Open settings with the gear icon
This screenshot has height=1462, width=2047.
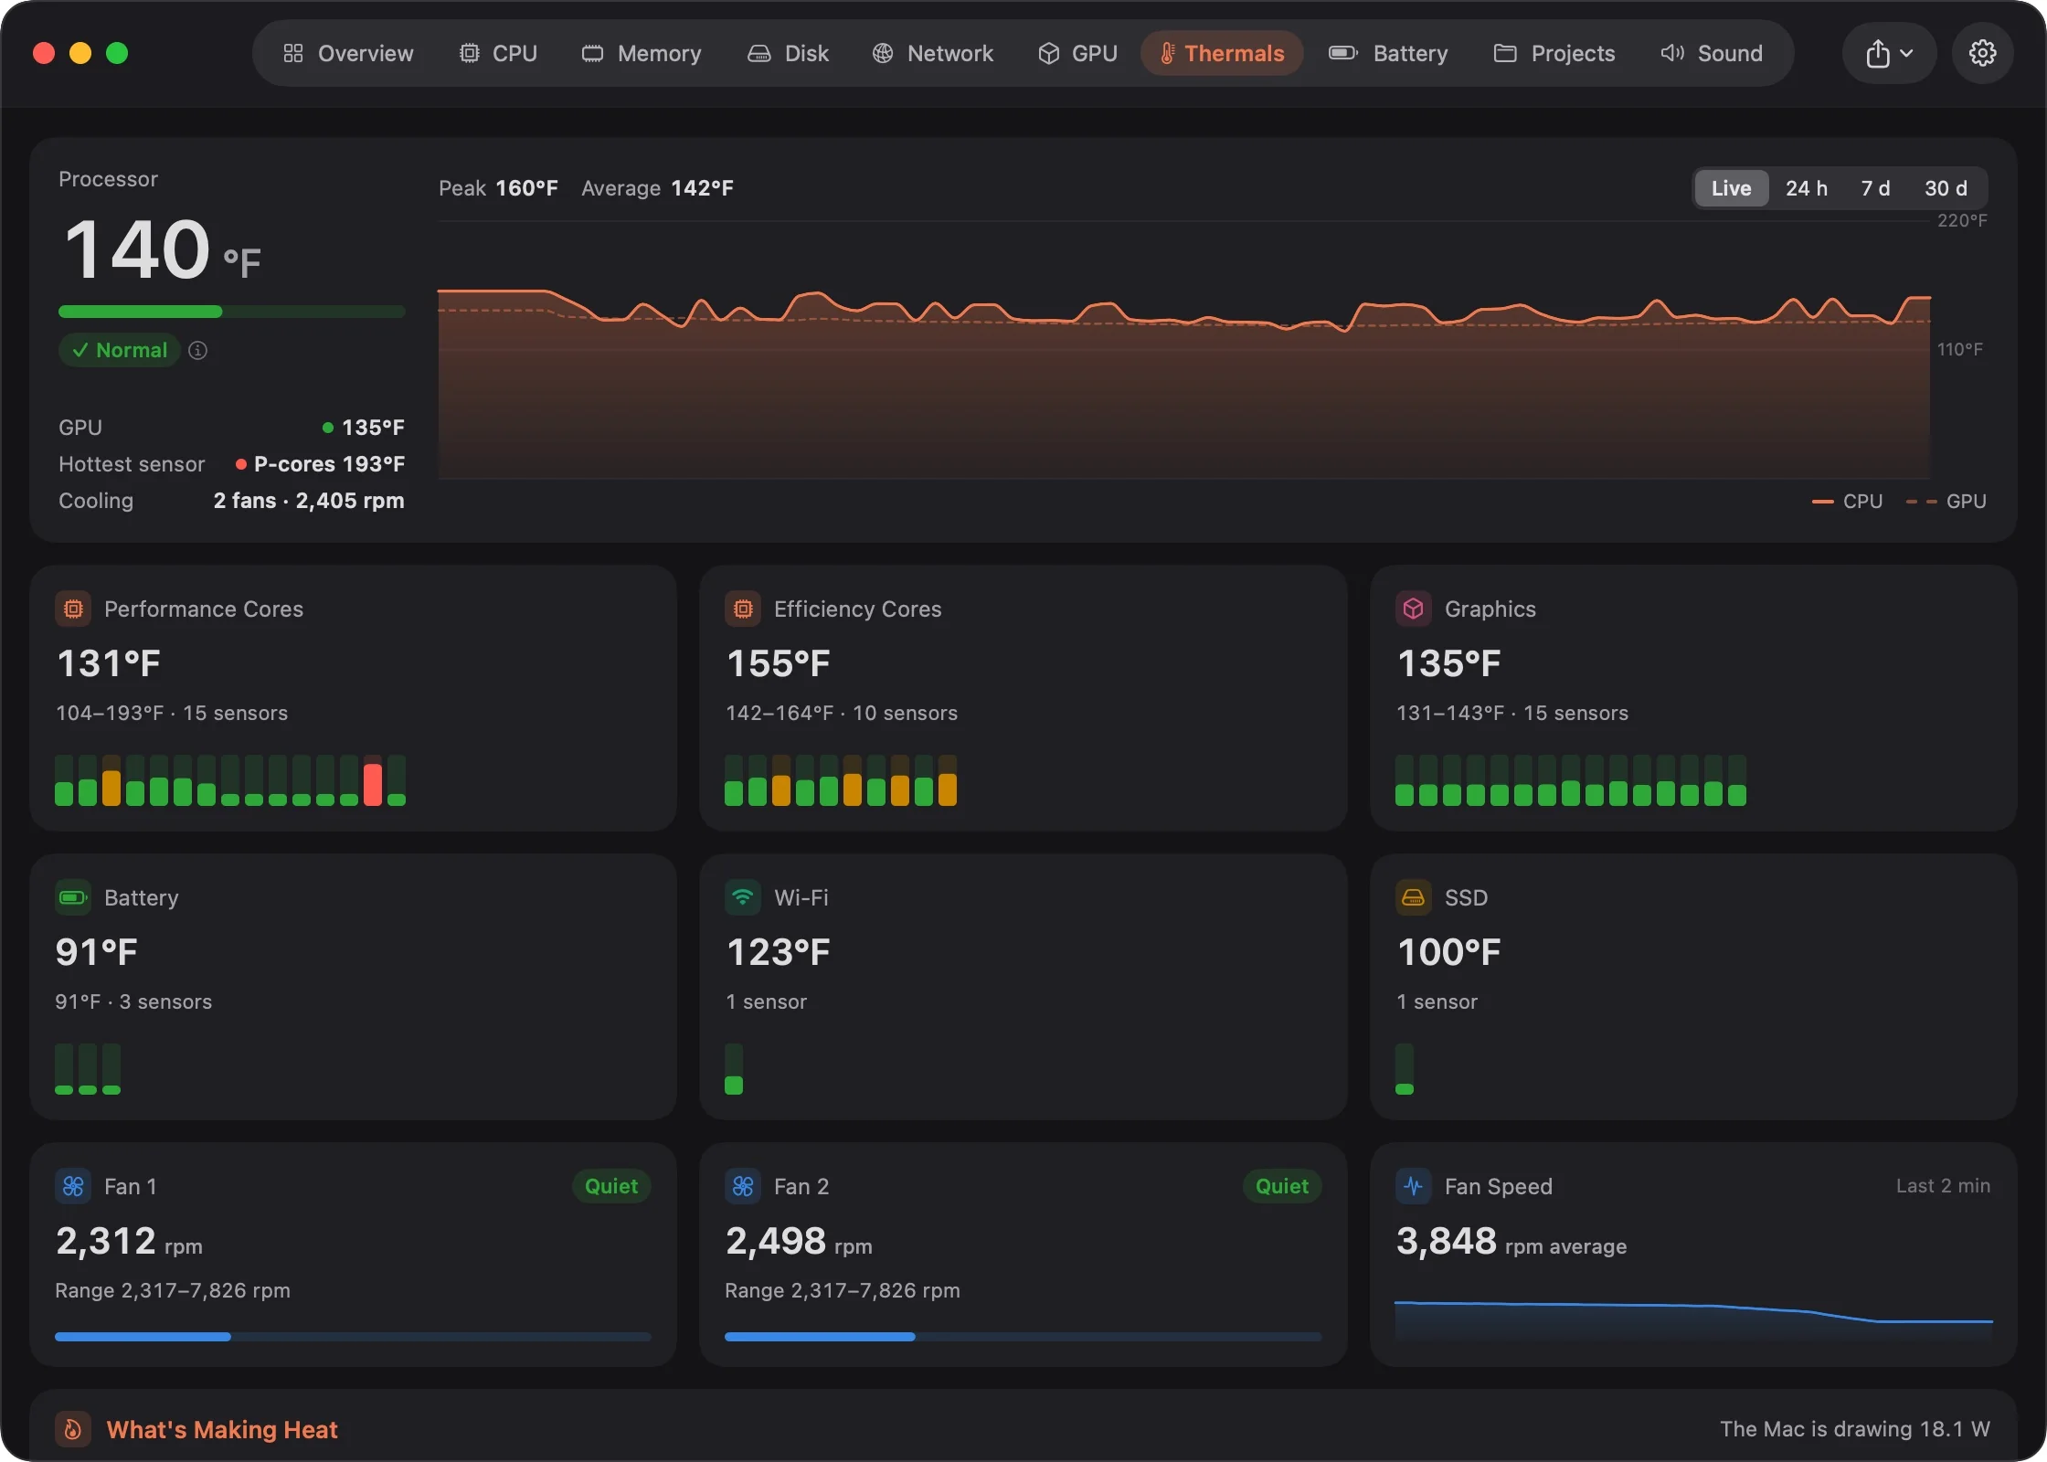1982,53
